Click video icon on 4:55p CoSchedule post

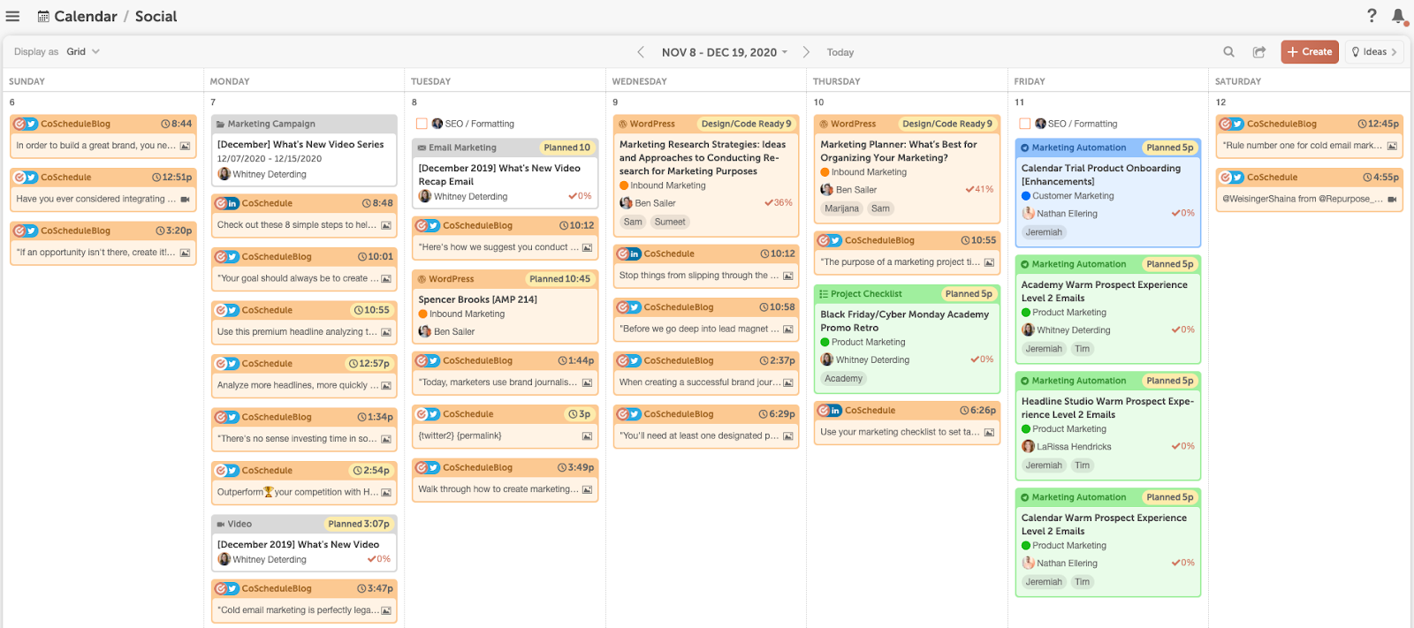[x=1392, y=200]
